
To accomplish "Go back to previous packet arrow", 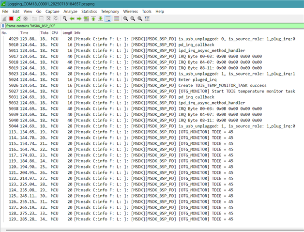I will 72,18.
